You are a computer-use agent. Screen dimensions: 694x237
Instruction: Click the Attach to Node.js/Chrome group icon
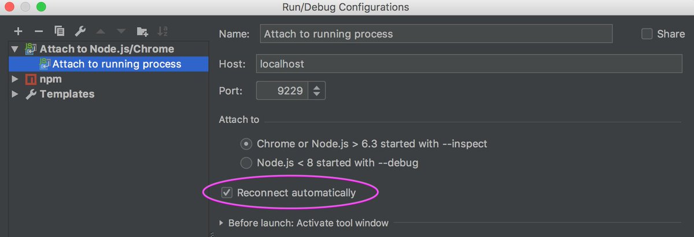(30, 50)
